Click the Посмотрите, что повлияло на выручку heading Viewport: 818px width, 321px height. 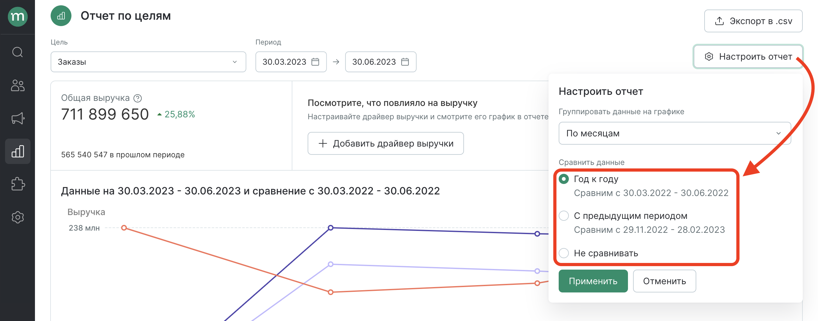coord(392,103)
